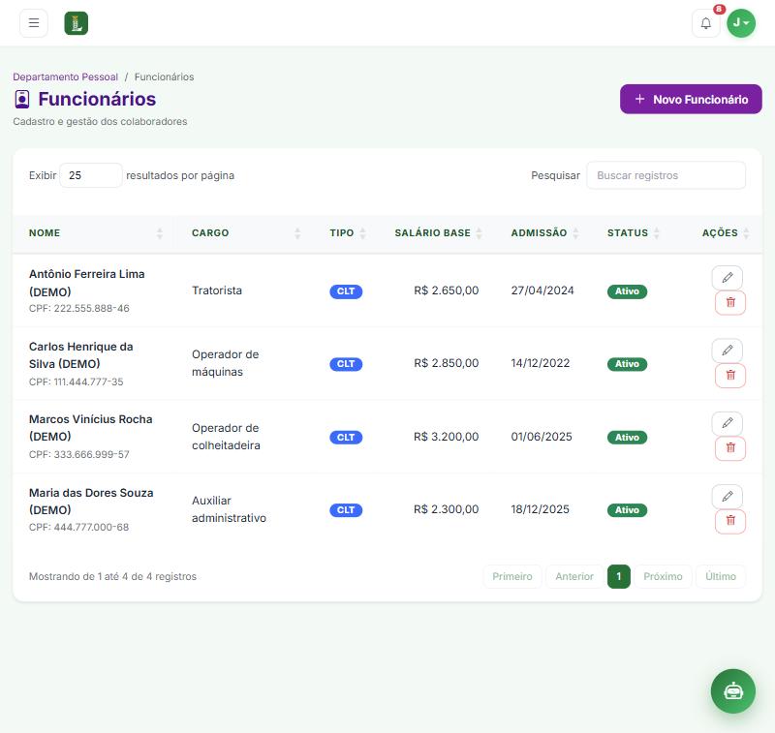Viewport: 775px width, 733px height.
Task: Open notifications bell with 8 alerts
Action: click(x=706, y=23)
